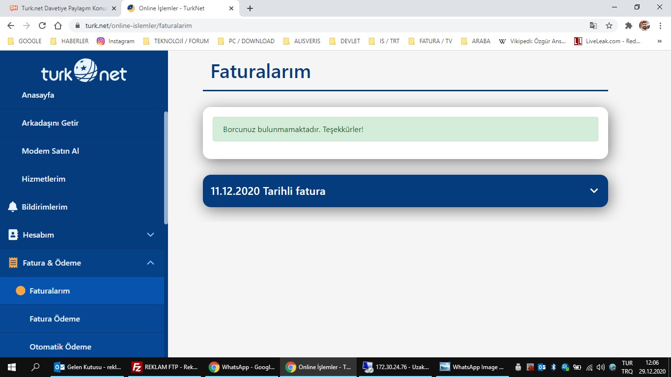Viewport: 671px width, 377px height.
Task: Open Chrome three-dot menu
Action: coord(660,26)
